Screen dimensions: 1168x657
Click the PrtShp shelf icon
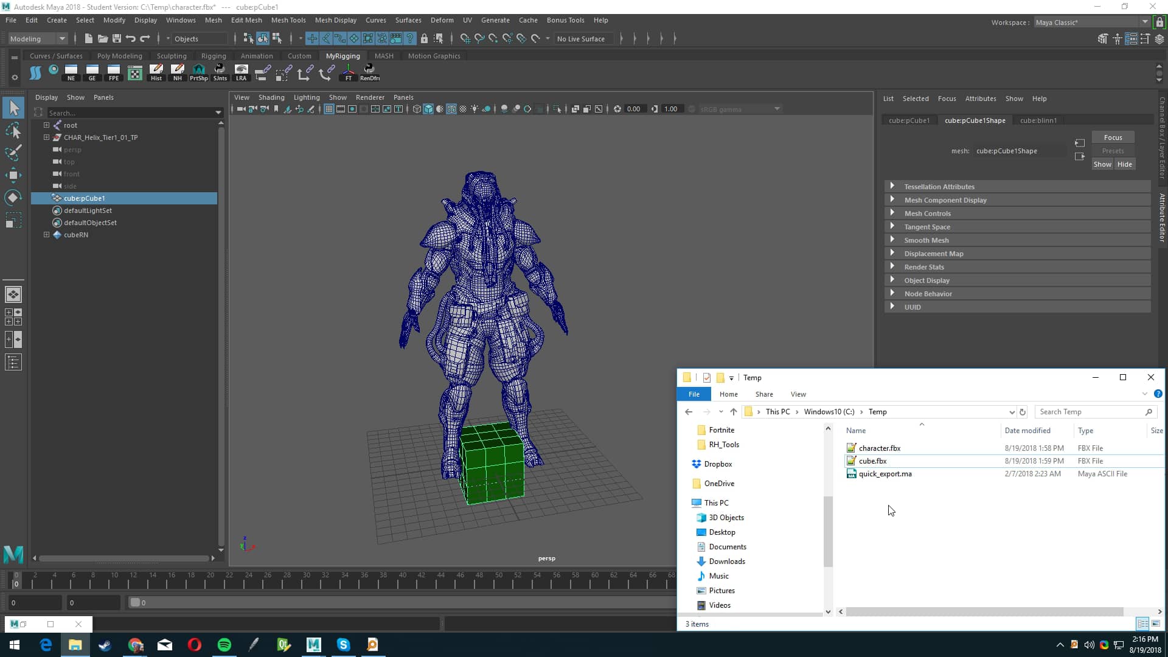(x=199, y=72)
